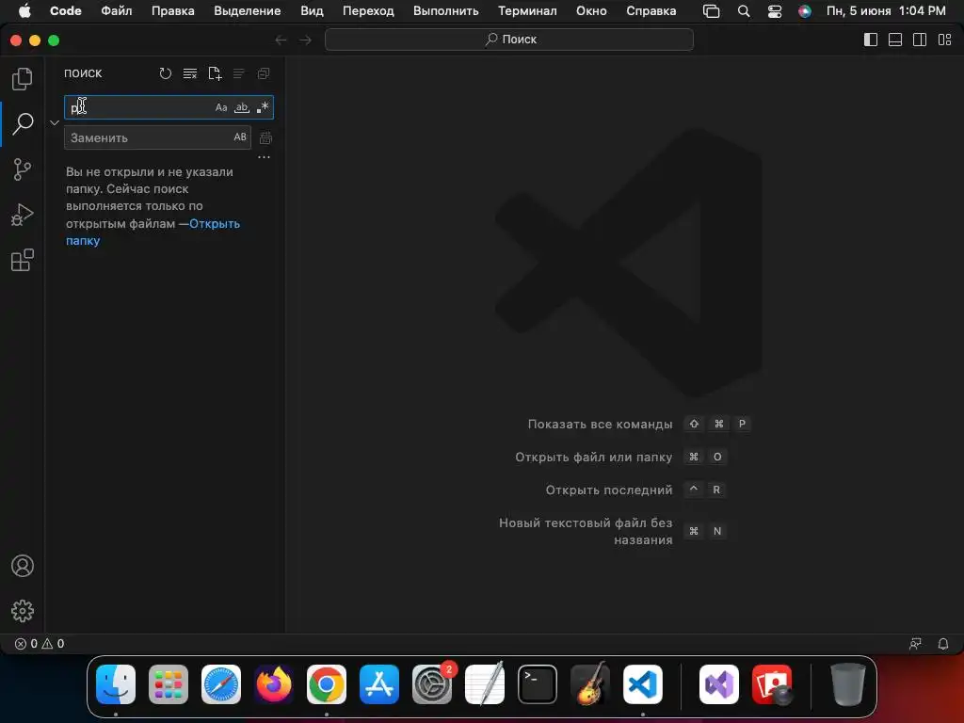
Task: Open System Settings from the Dock
Action: [432, 684]
